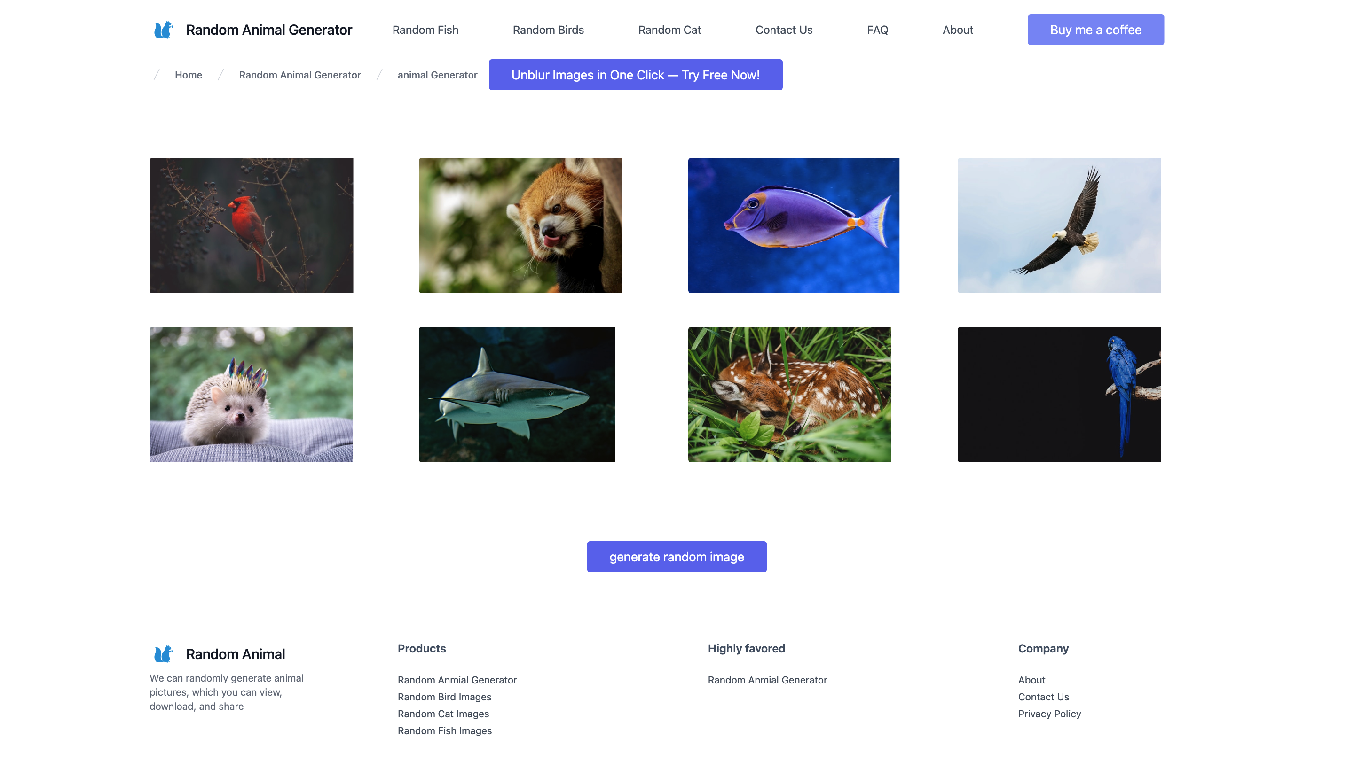The image size is (1354, 761).
Task: Open Random Cat Images in the footer
Action: coord(443,713)
